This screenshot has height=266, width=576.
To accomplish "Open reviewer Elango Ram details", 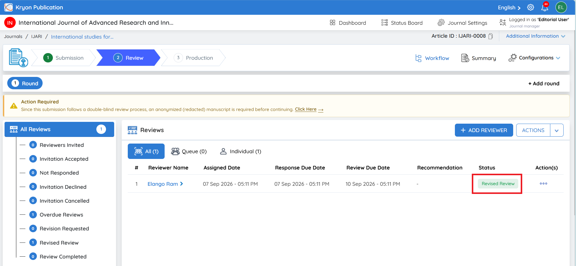I will click(165, 184).
